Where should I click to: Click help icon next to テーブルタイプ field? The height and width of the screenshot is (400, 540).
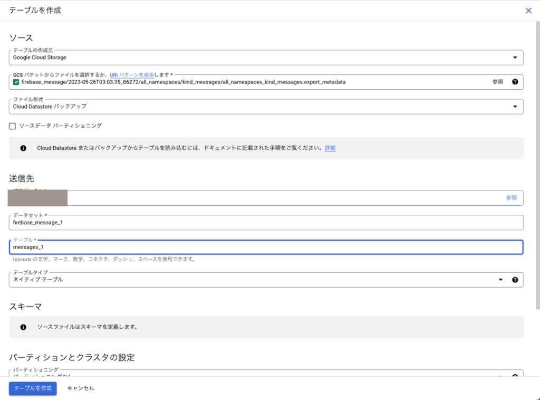515,280
